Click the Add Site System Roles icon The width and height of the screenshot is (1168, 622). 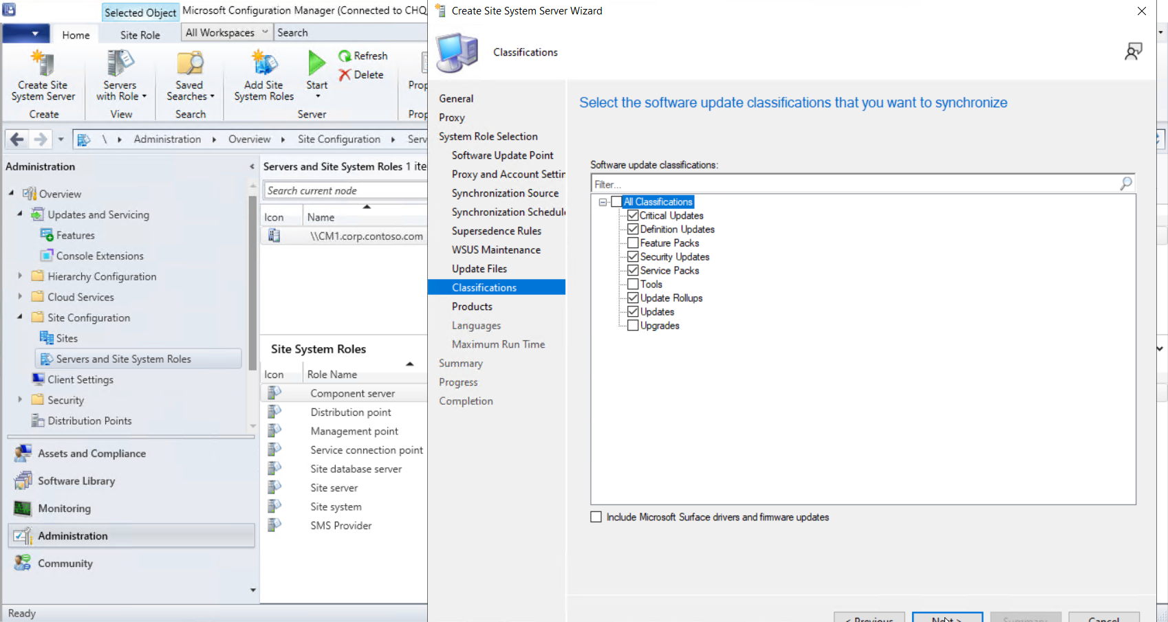(x=264, y=63)
